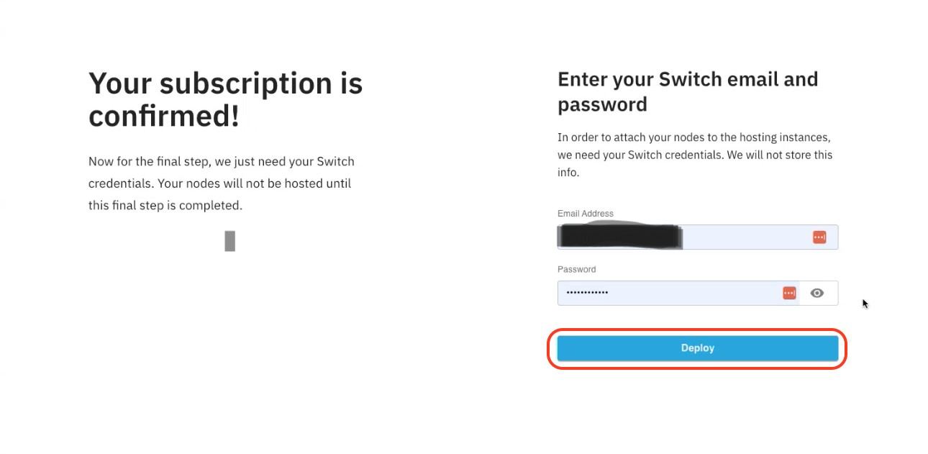Focus the Email Address input field
Viewport: 928px width, 454px height.
pos(697,237)
